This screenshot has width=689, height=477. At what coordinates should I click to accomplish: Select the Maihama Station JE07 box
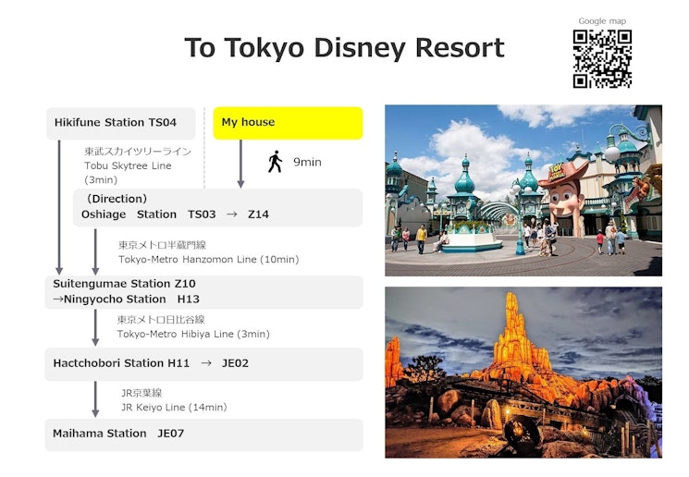(203, 434)
